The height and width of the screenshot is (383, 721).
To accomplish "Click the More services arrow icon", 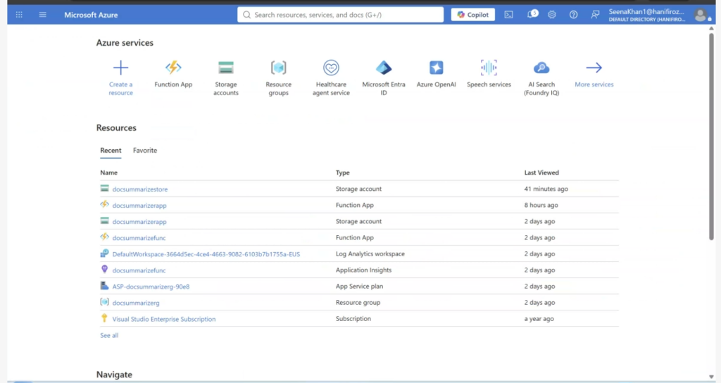I will coord(594,68).
